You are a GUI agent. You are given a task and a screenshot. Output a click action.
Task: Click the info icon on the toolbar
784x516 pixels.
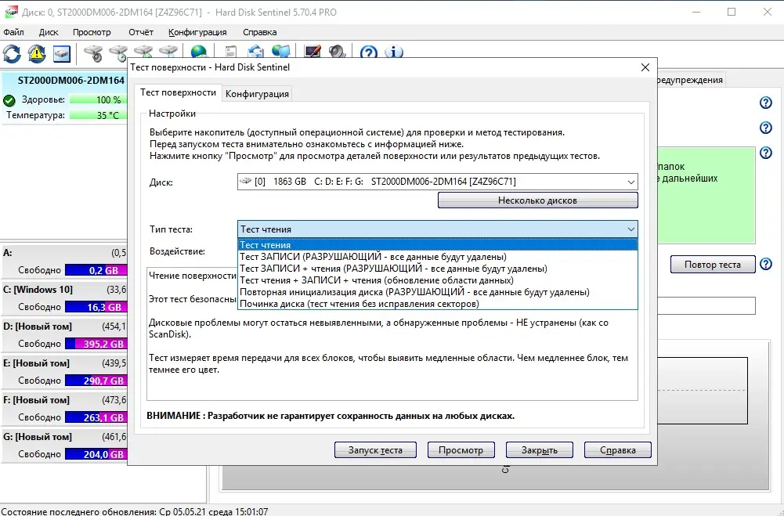pyautogui.click(x=393, y=52)
